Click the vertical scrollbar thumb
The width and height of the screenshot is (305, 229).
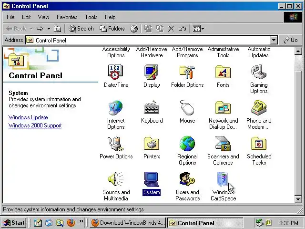[298, 133]
